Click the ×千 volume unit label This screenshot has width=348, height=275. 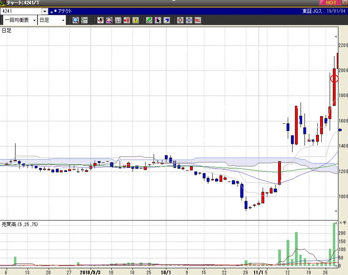coord(343,223)
